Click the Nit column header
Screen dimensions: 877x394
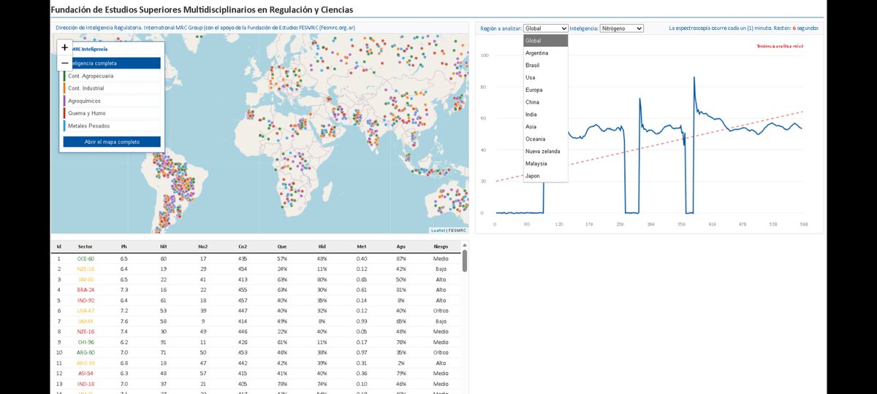point(163,247)
